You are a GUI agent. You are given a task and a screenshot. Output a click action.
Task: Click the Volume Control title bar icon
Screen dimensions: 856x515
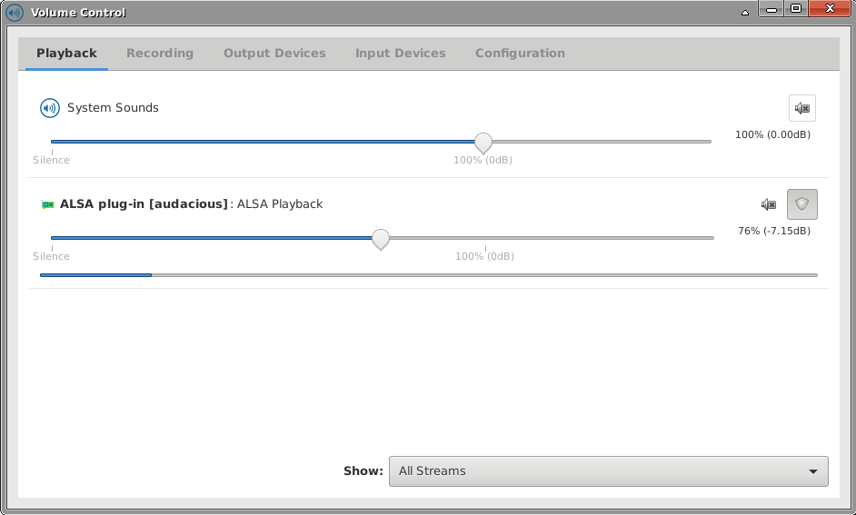tap(14, 13)
